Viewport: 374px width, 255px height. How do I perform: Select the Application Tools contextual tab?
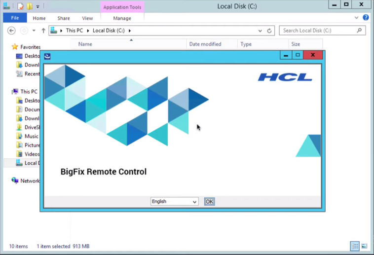click(122, 7)
